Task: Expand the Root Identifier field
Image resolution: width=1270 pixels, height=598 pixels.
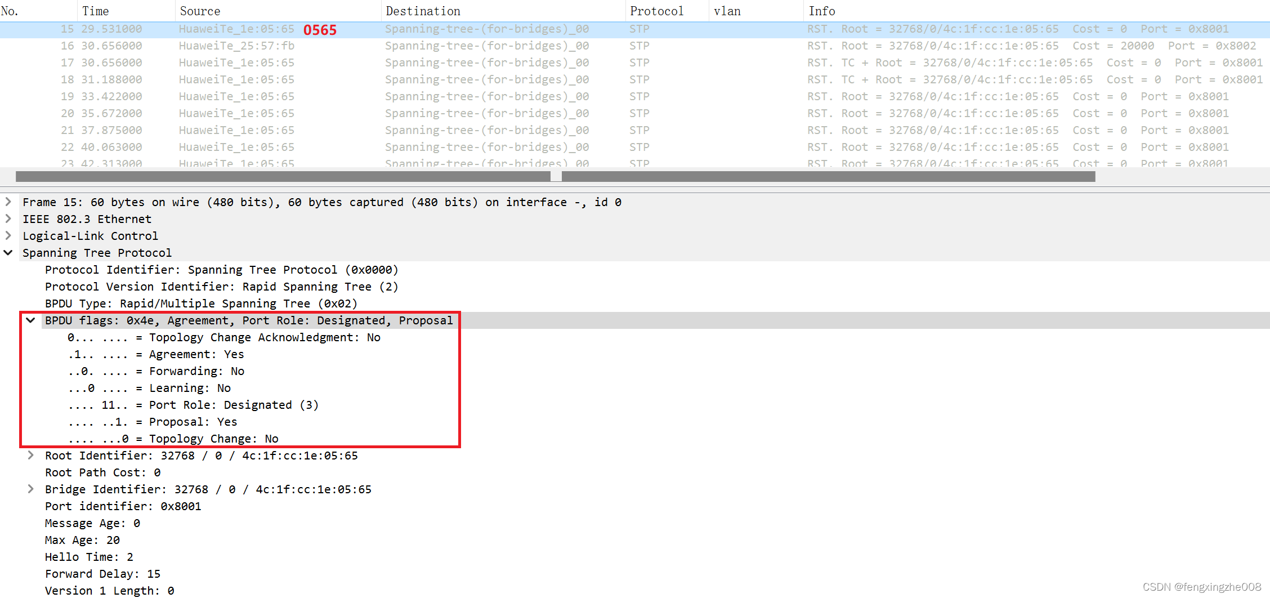Action: 31,455
